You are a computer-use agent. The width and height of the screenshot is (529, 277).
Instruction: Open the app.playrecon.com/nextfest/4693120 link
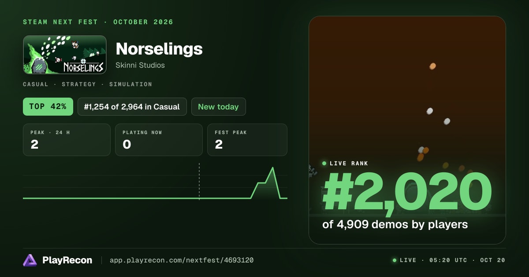pyautogui.click(x=181, y=260)
